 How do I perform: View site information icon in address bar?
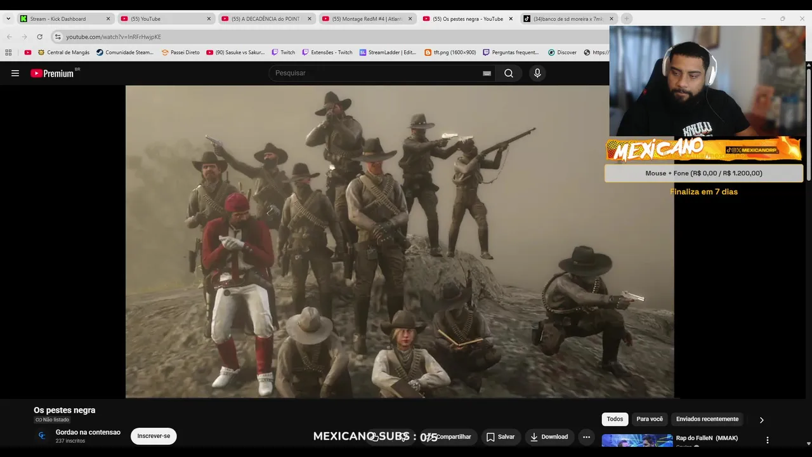pos(58,37)
